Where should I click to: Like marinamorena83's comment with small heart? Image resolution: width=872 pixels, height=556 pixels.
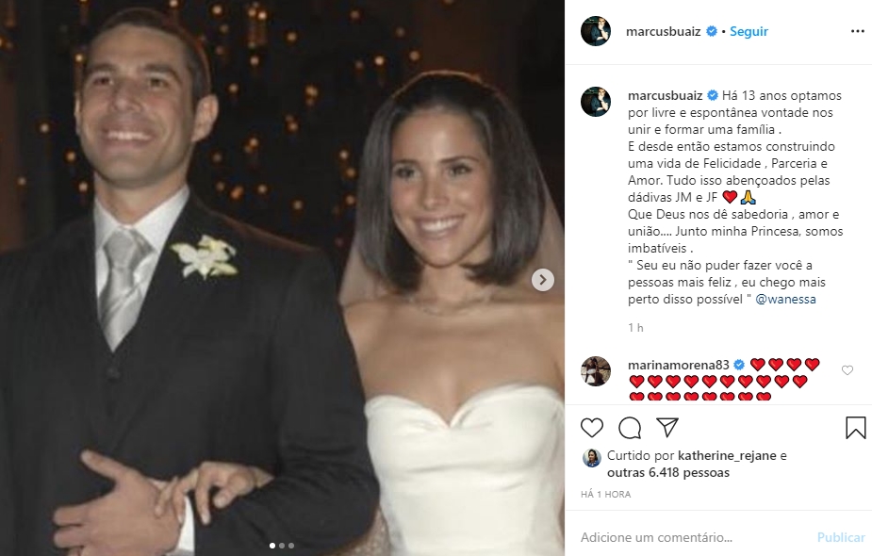[847, 370]
